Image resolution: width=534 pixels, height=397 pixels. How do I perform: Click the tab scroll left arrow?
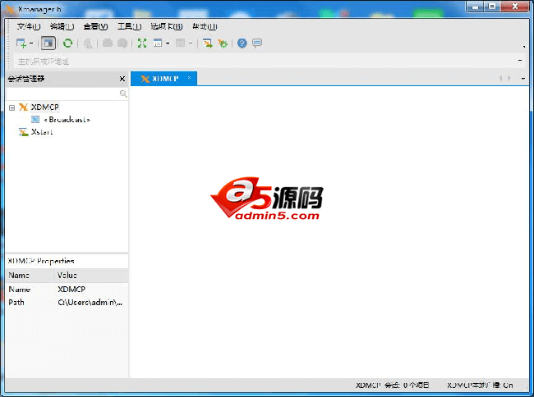click(500, 78)
